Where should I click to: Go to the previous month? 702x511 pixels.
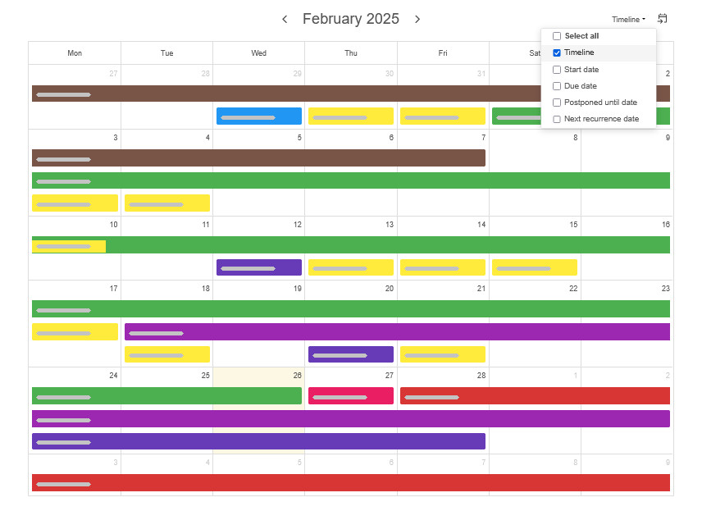(x=285, y=19)
